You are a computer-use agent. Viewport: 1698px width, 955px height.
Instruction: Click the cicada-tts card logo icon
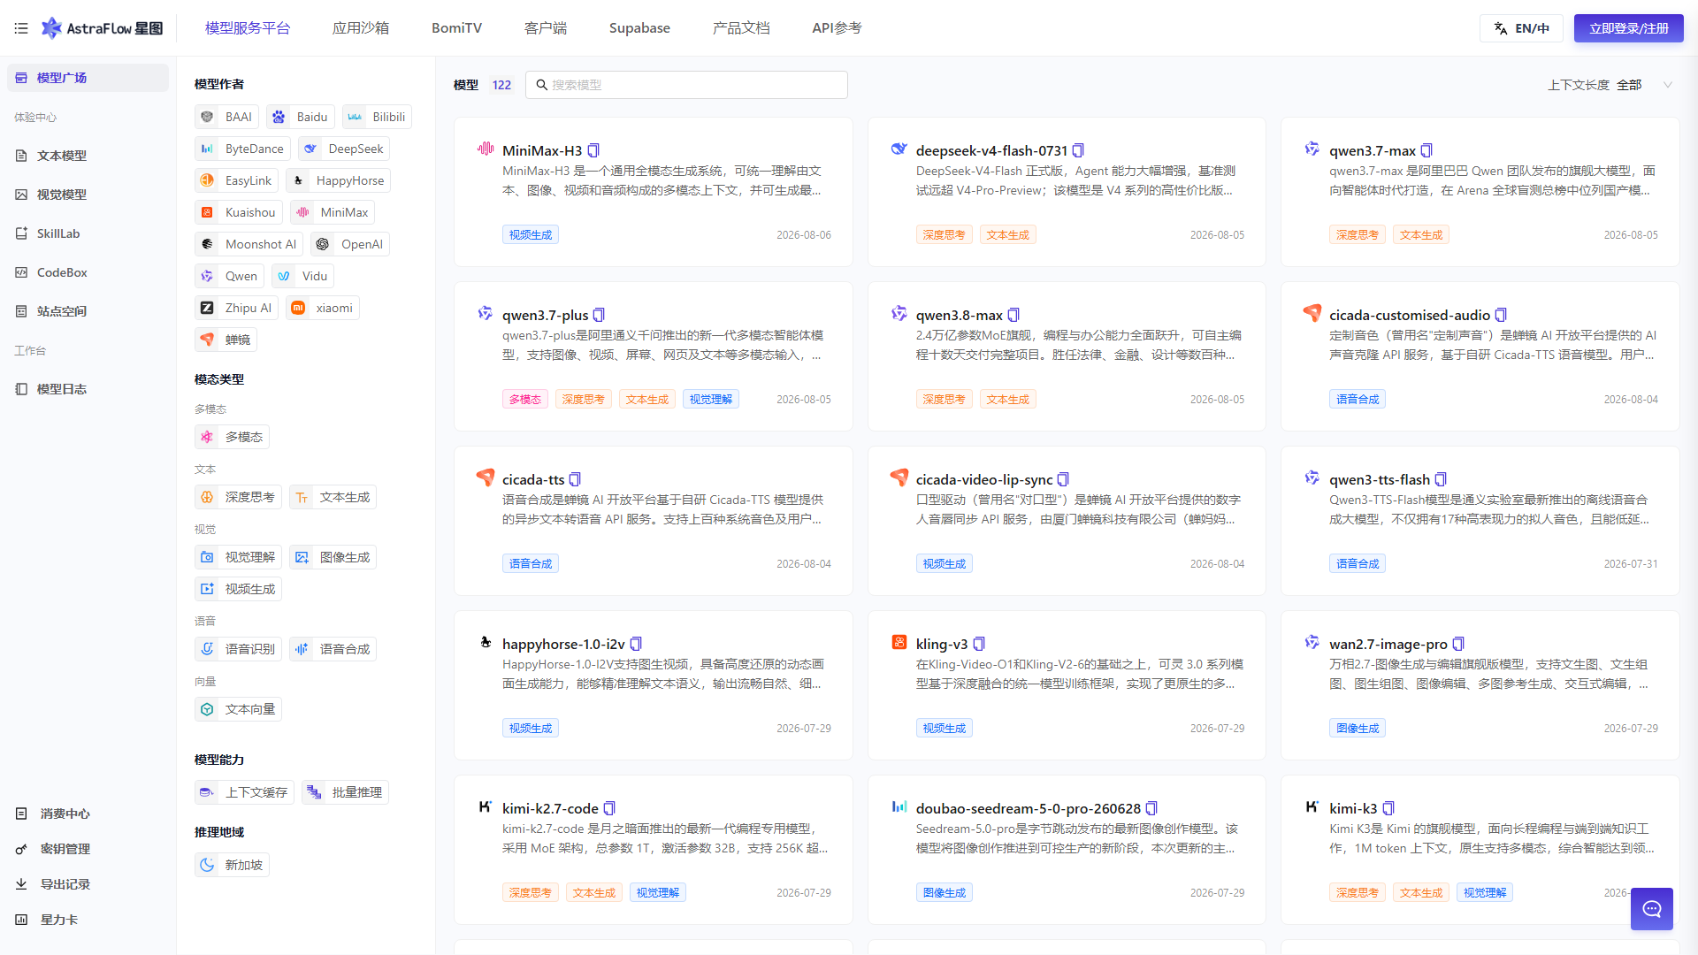click(486, 477)
